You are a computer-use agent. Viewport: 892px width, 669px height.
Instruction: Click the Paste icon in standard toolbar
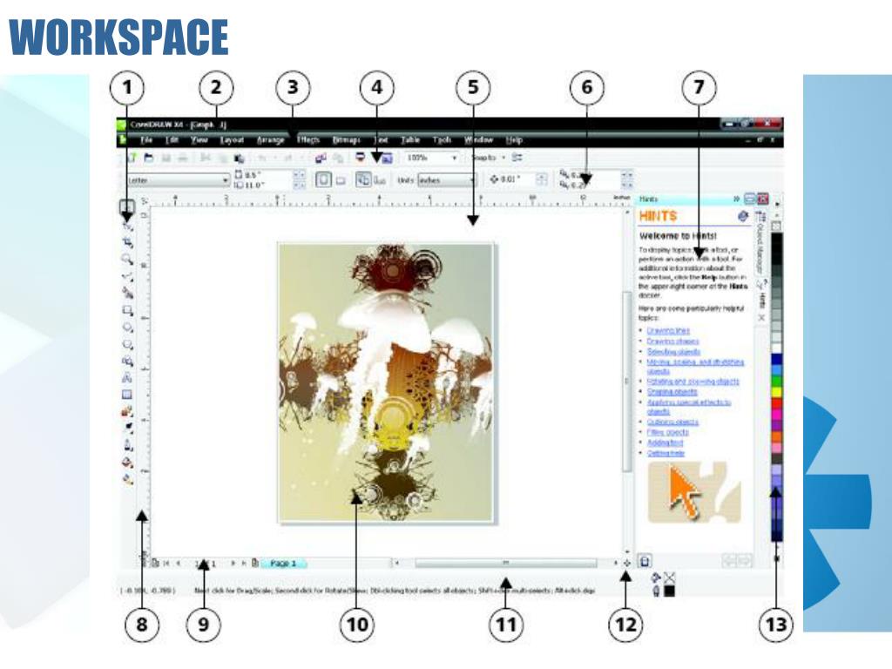pyautogui.click(x=240, y=159)
